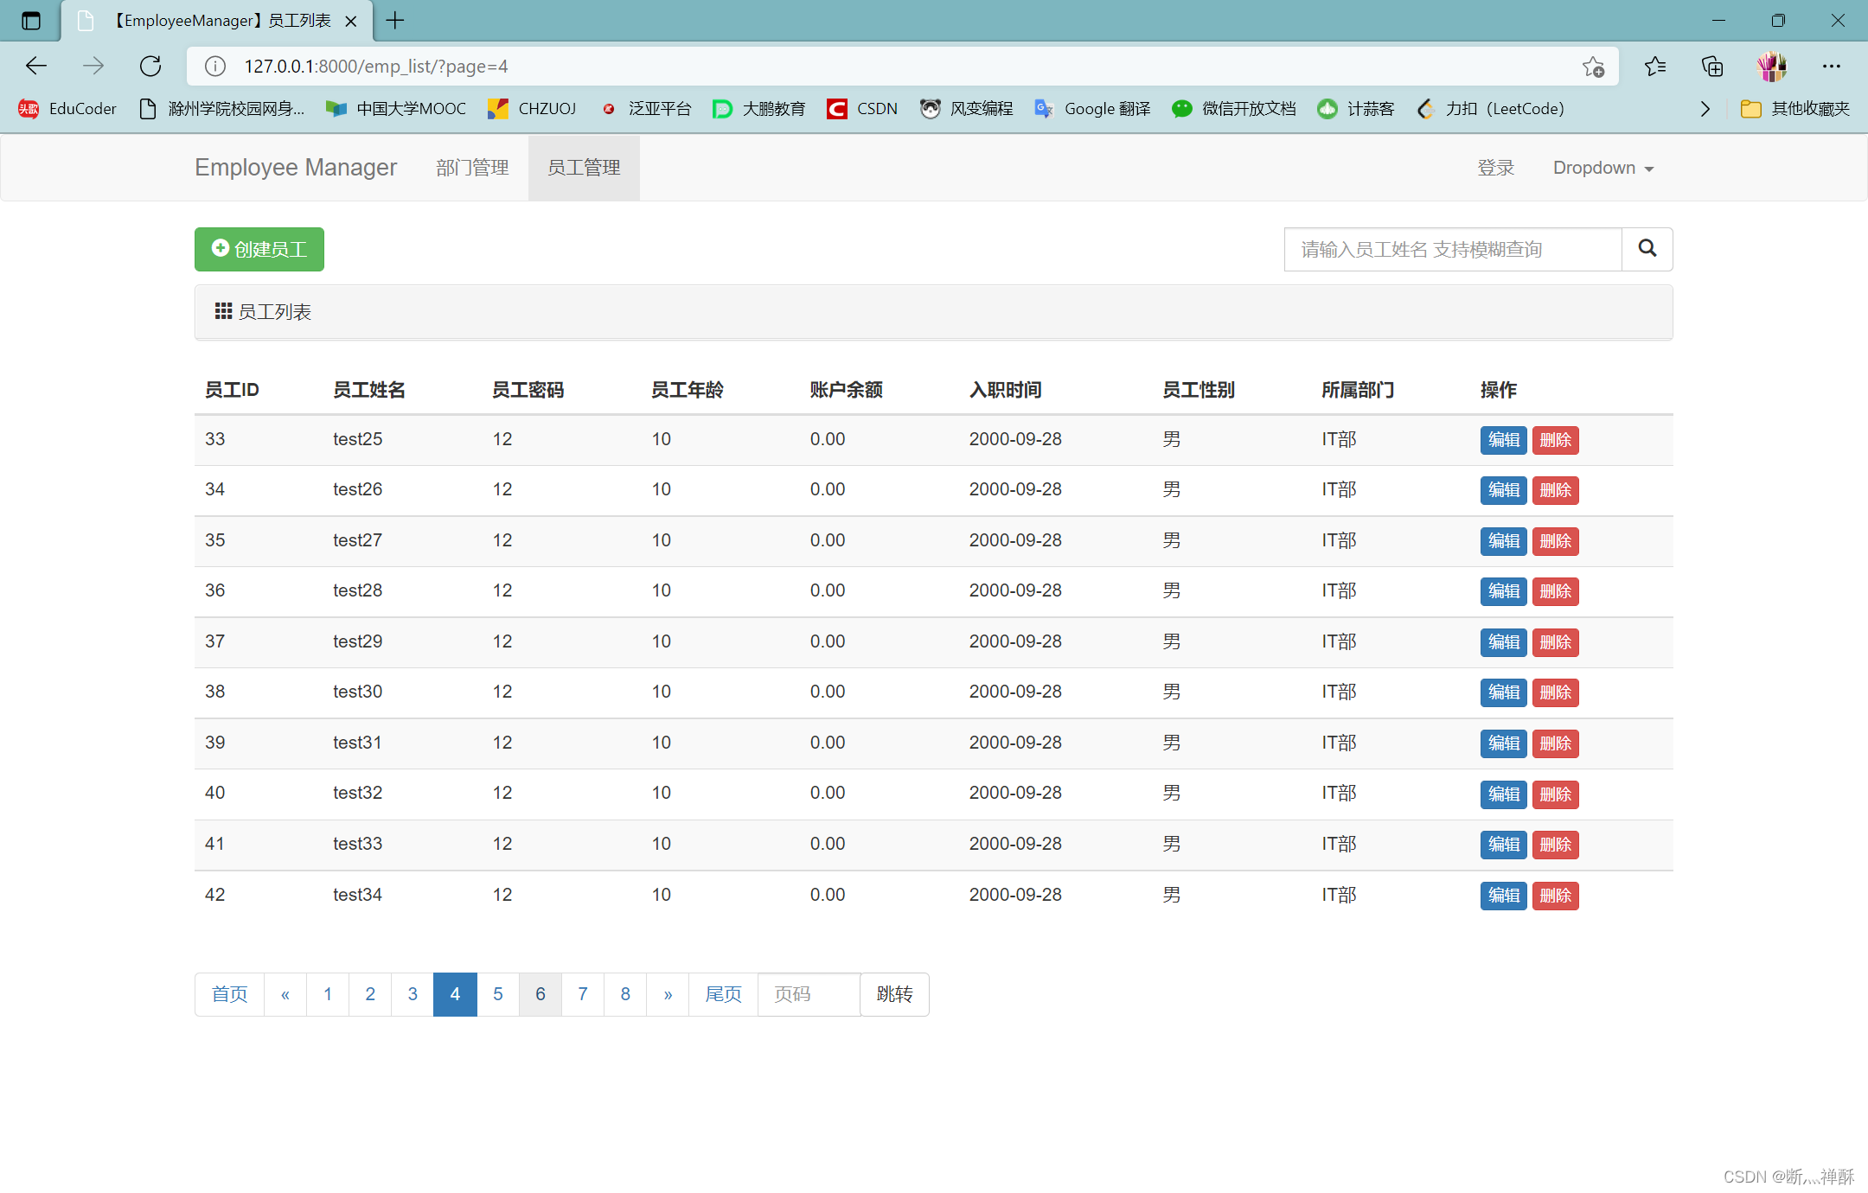Screen dimensions: 1868x1193
Task: Expand the Dropdown menu in navbar
Action: tap(1603, 168)
